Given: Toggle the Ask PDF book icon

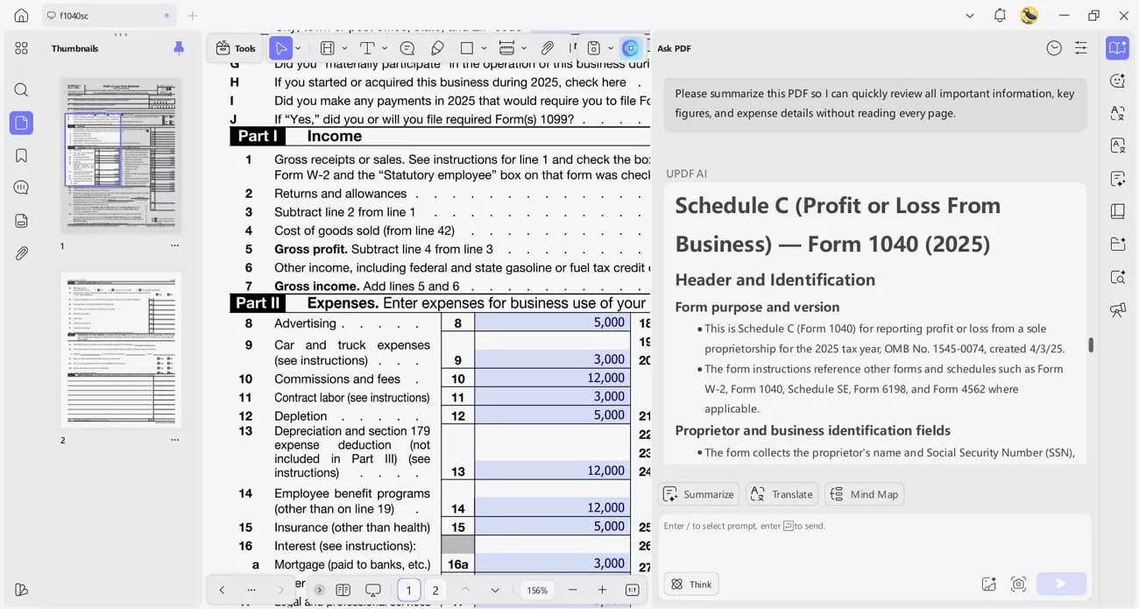Looking at the screenshot, I should [1117, 48].
